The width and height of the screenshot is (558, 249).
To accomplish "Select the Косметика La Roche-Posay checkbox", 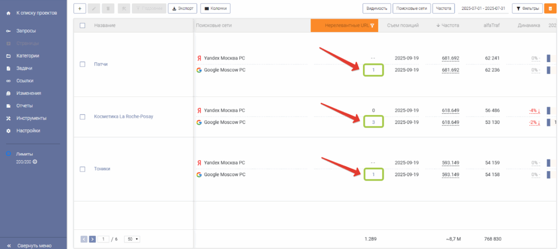I will pos(82,117).
